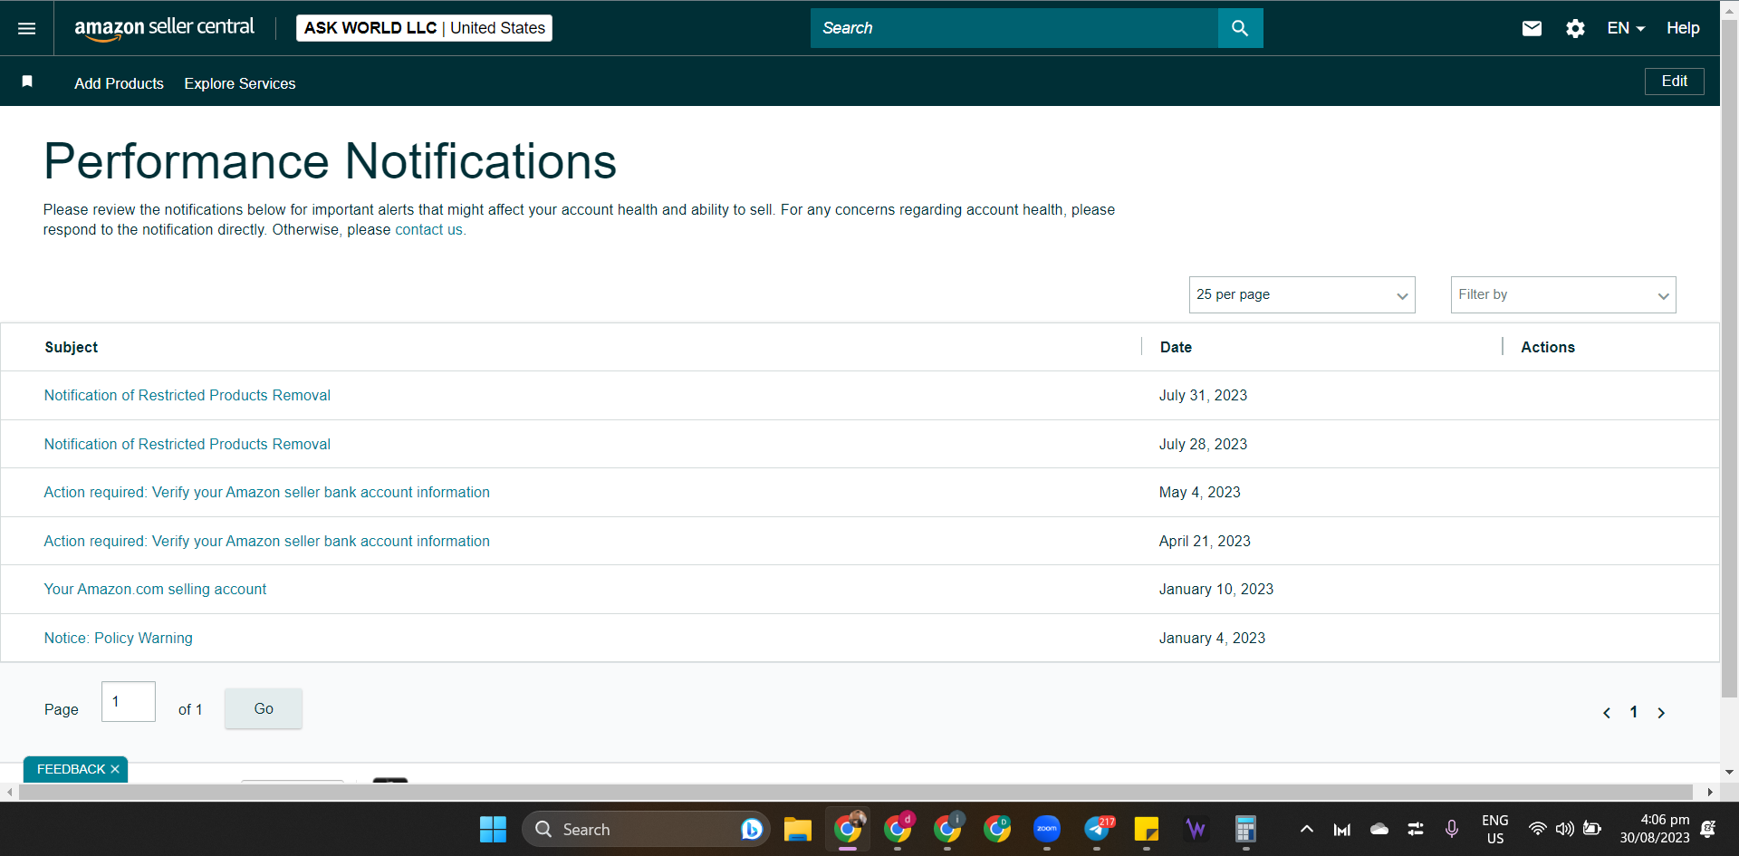Click the vertical page scrollbar
This screenshot has width=1739, height=856.
point(1729,358)
